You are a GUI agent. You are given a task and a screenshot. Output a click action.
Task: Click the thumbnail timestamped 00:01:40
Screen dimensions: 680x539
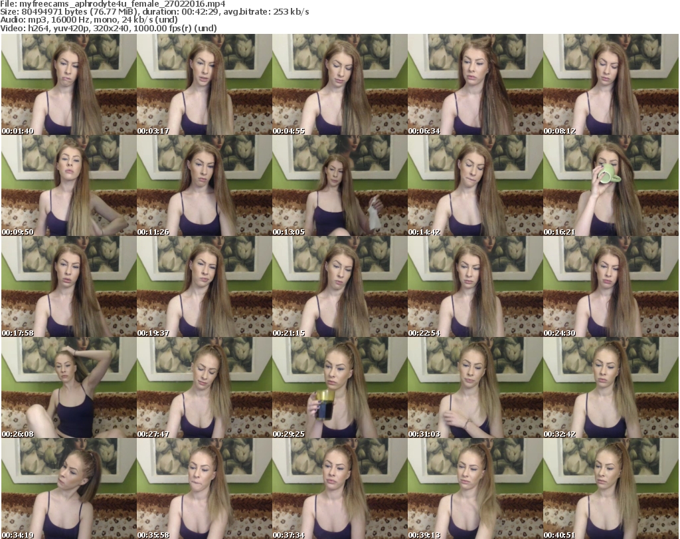(68, 84)
